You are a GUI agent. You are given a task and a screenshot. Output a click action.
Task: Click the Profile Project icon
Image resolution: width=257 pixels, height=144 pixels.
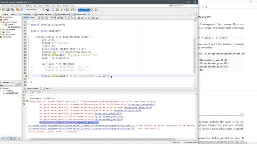[x=73, y=10]
